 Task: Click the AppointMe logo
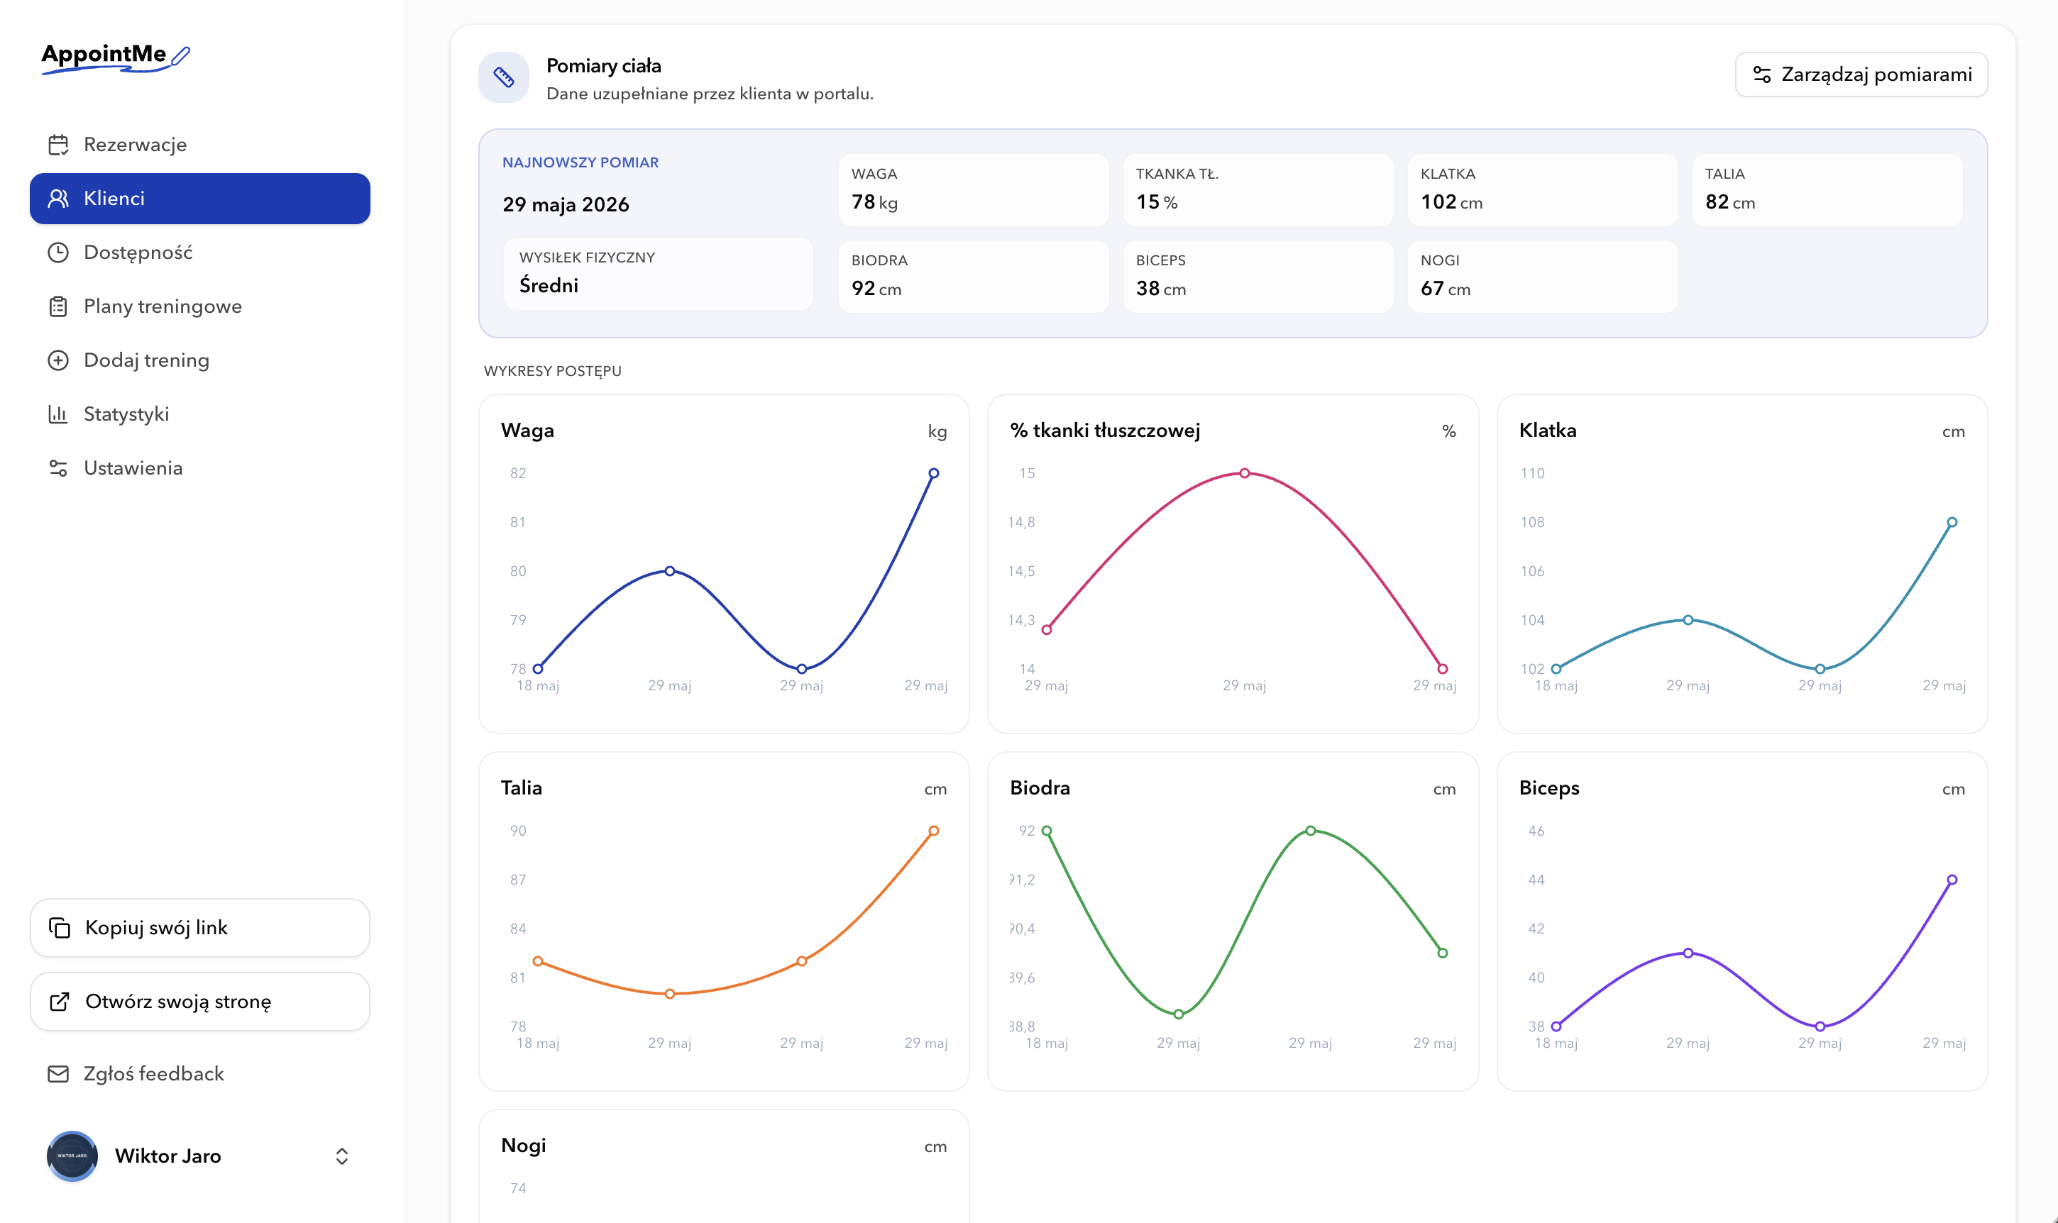116,57
